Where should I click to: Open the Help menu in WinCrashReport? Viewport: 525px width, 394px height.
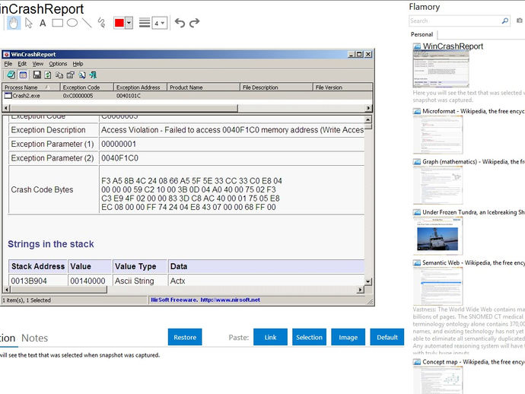[x=78, y=64]
